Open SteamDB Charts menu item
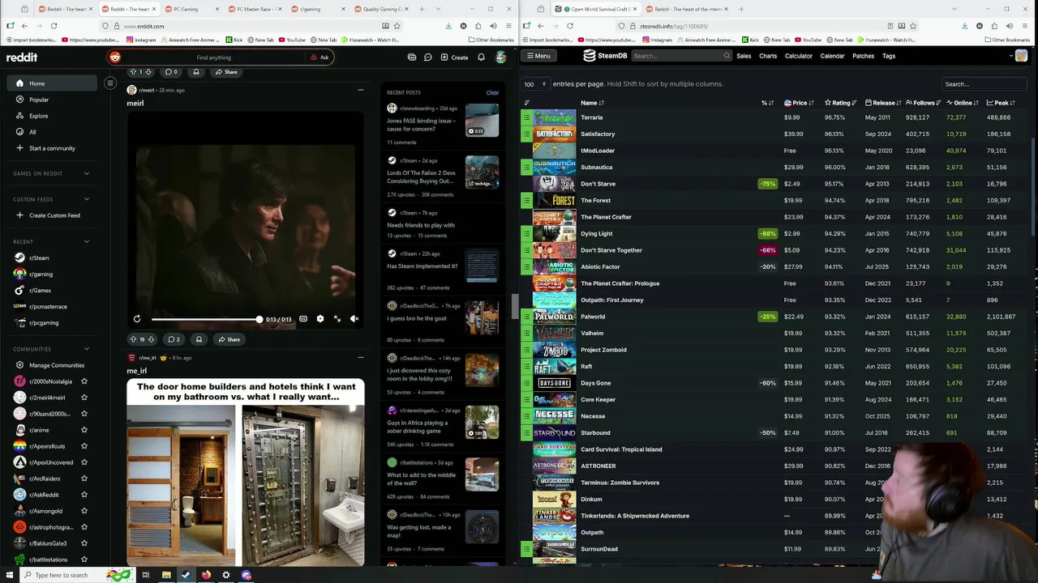Screen dimensions: 1038x583 (x=768, y=56)
